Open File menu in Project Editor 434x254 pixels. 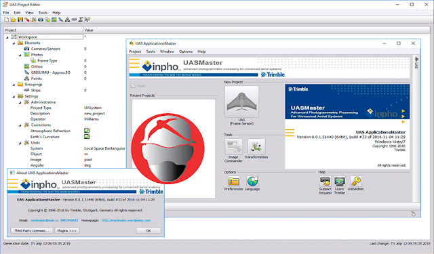click(6, 13)
